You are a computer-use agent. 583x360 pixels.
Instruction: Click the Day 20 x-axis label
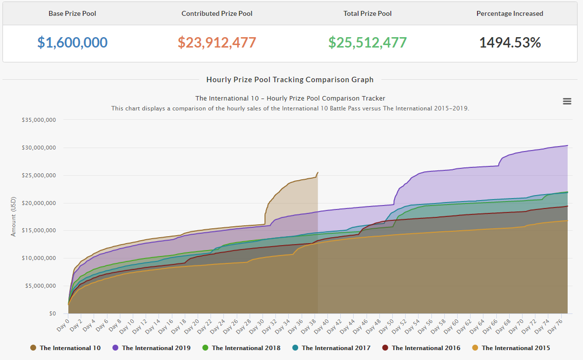coord(192,326)
